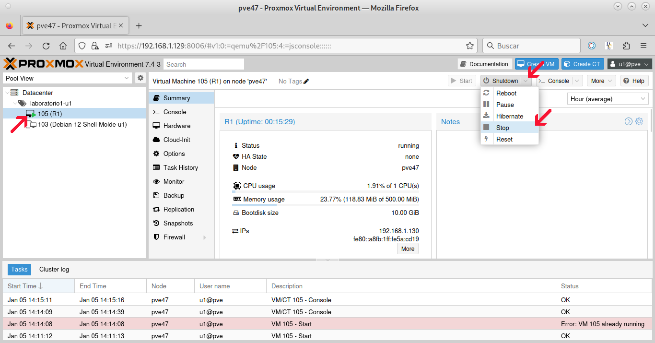This screenshot has width=655, height=343.
Task: Choose Pause from the Shutdown menu
Action: [510, 105]
